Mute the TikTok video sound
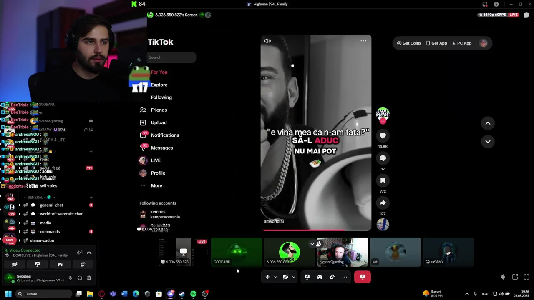Screen dimensions: 534x300 coord(267,41)
